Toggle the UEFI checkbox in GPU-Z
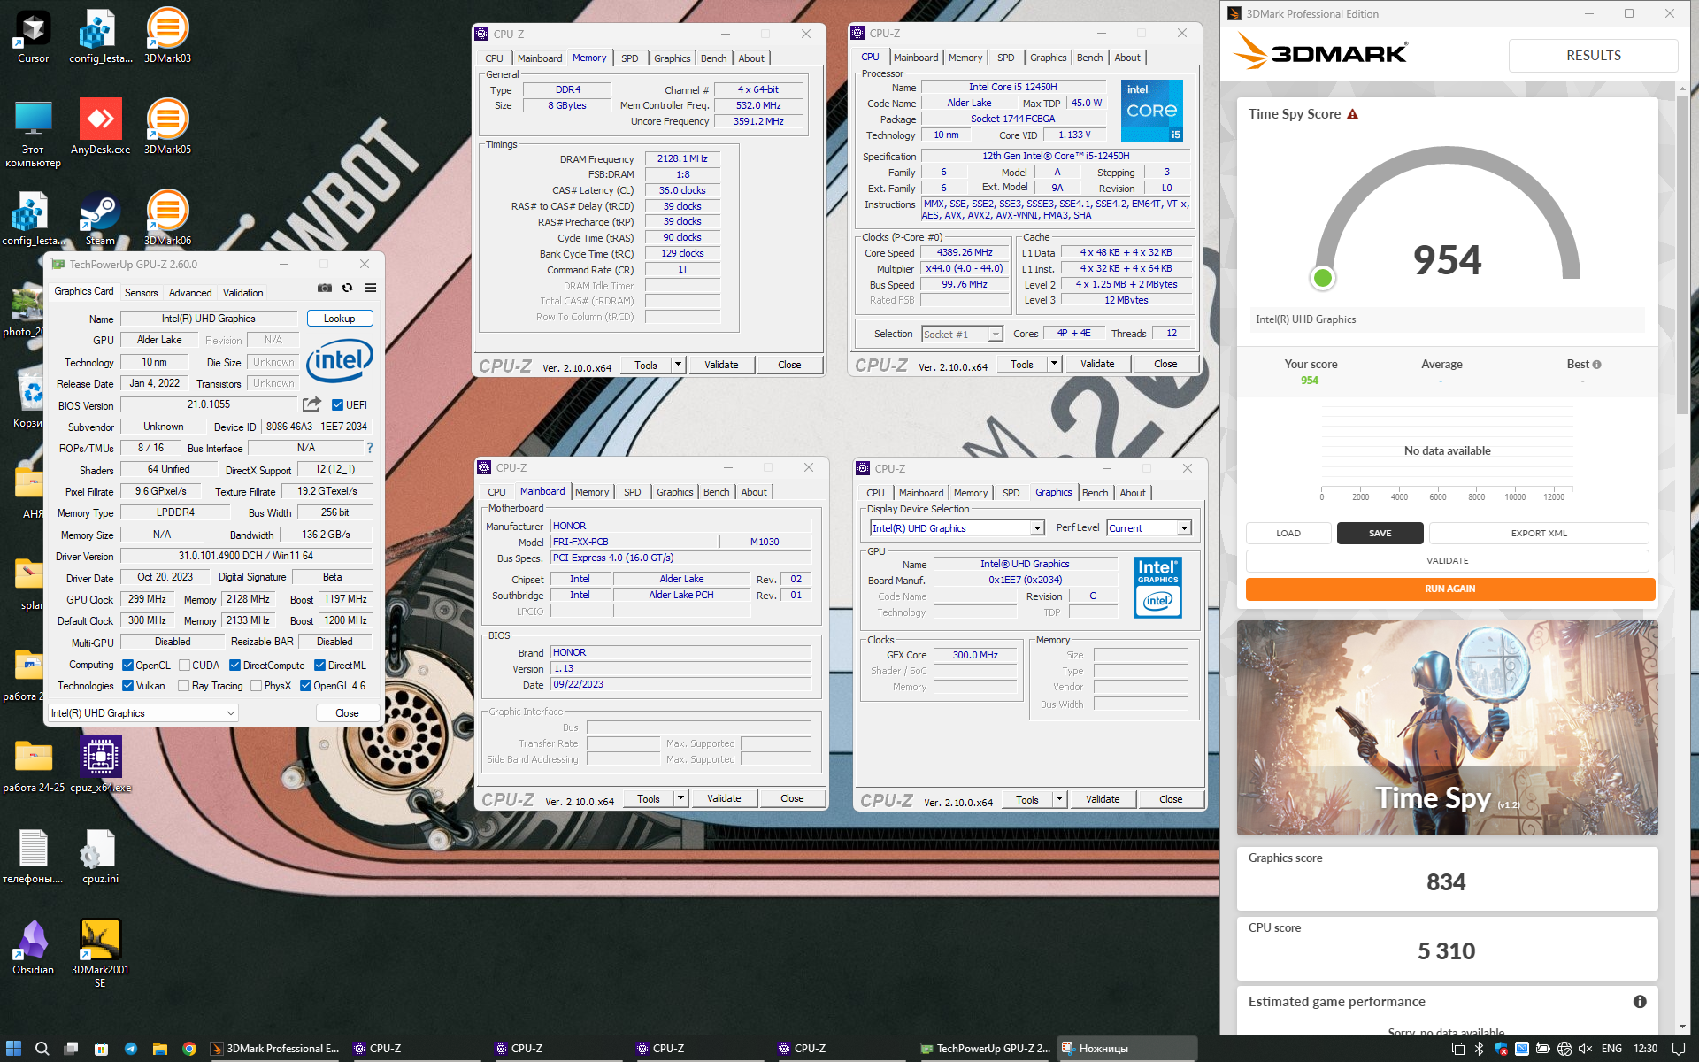The width and height of the screenshot is (1699, 1062). pos(337,405)
